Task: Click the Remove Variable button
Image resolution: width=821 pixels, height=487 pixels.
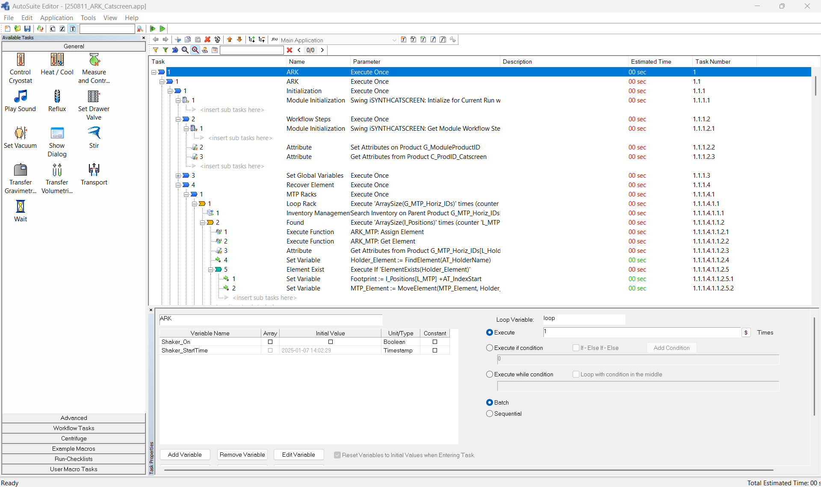Action: coord(242,455)
